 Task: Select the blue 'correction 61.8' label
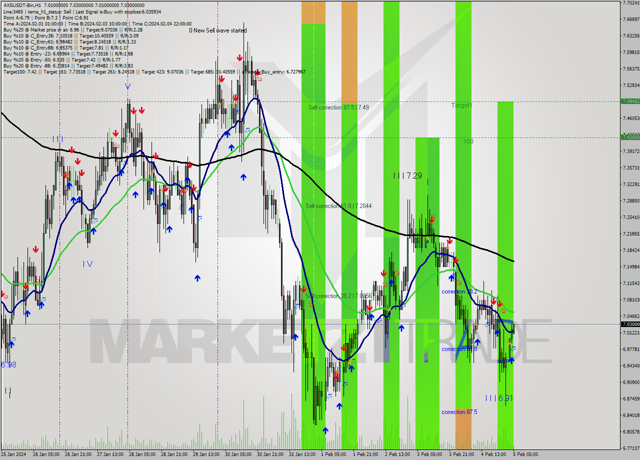[x=459, y=349]
